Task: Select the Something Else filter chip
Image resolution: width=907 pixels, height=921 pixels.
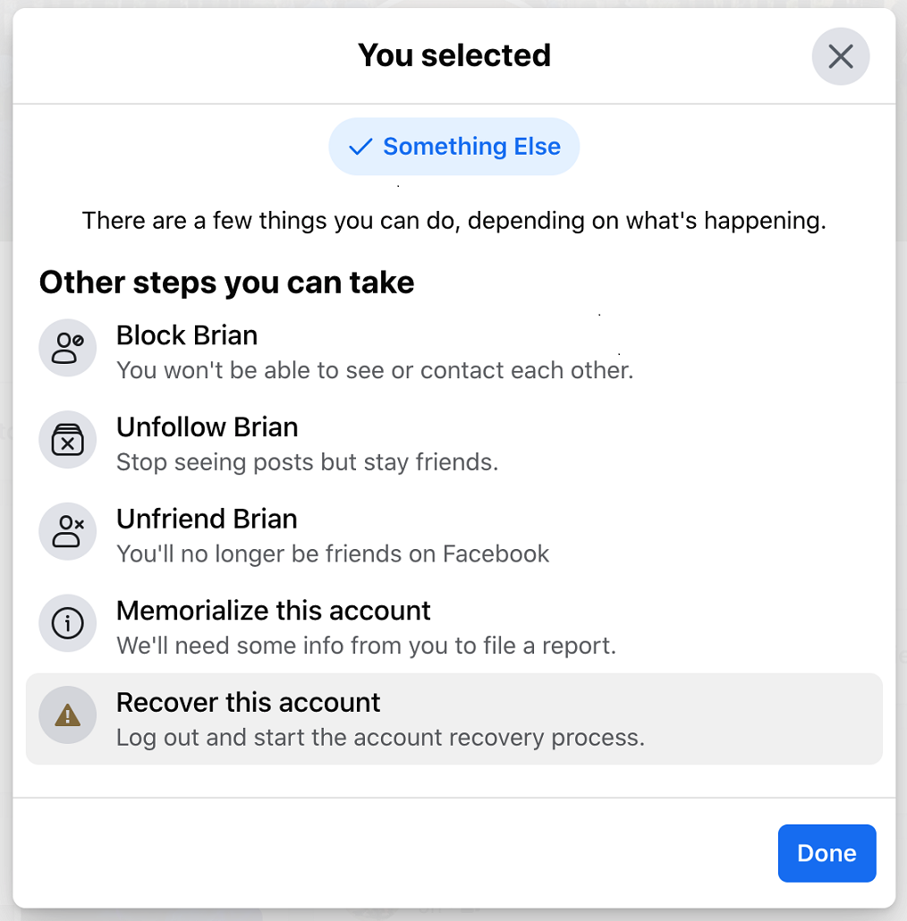Action: [x=453, y=147]
